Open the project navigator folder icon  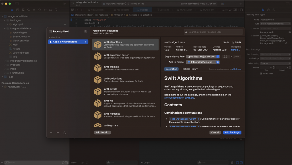12,10
